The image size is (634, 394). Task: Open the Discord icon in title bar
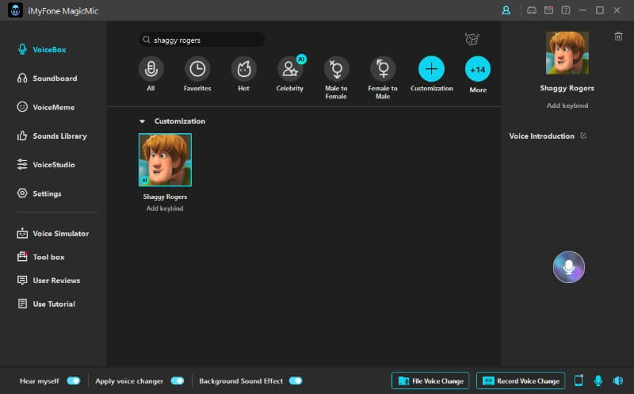531,10
